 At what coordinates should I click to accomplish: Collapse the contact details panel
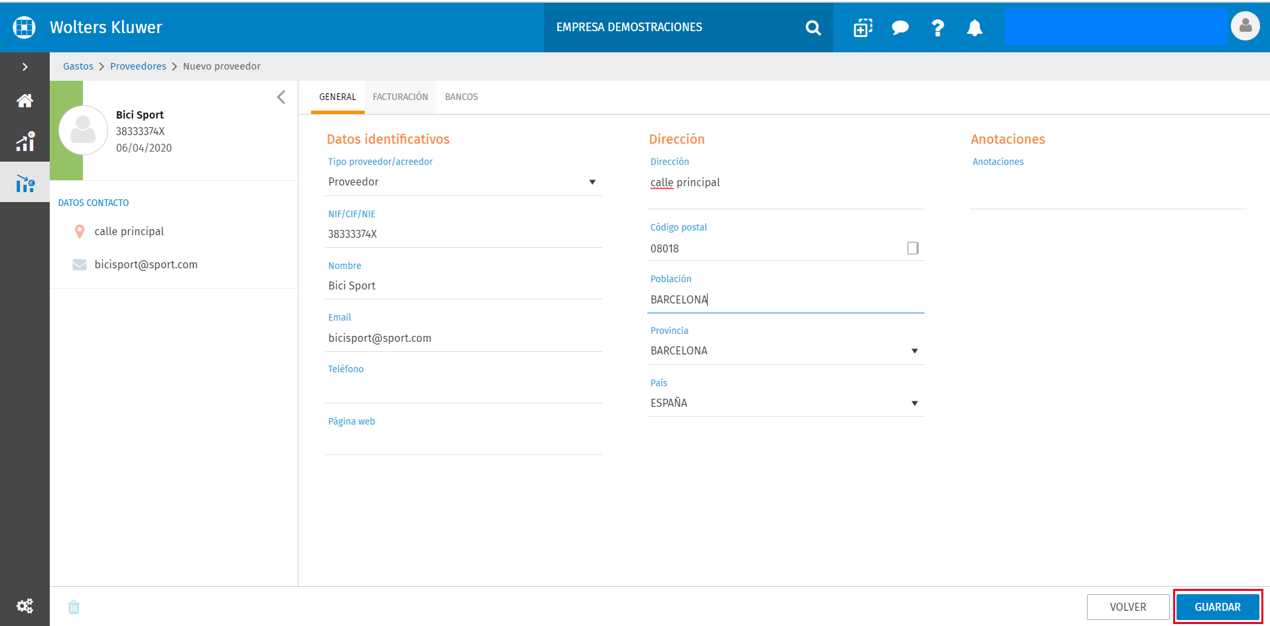281,97
